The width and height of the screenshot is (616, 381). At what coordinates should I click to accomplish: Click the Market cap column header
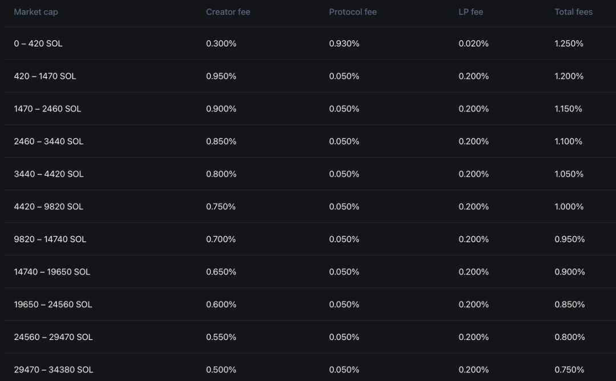36,12
